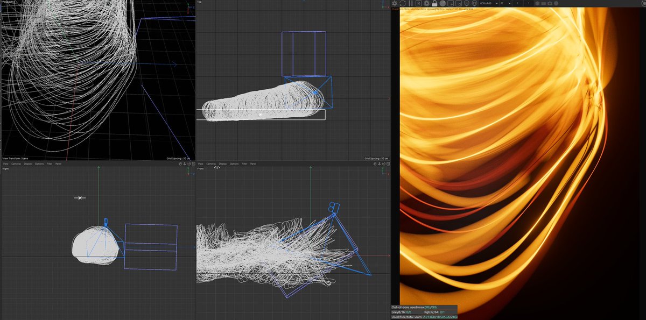646x320 pixels.
Task: Click the first numeric field after PT
Action: 517,3
